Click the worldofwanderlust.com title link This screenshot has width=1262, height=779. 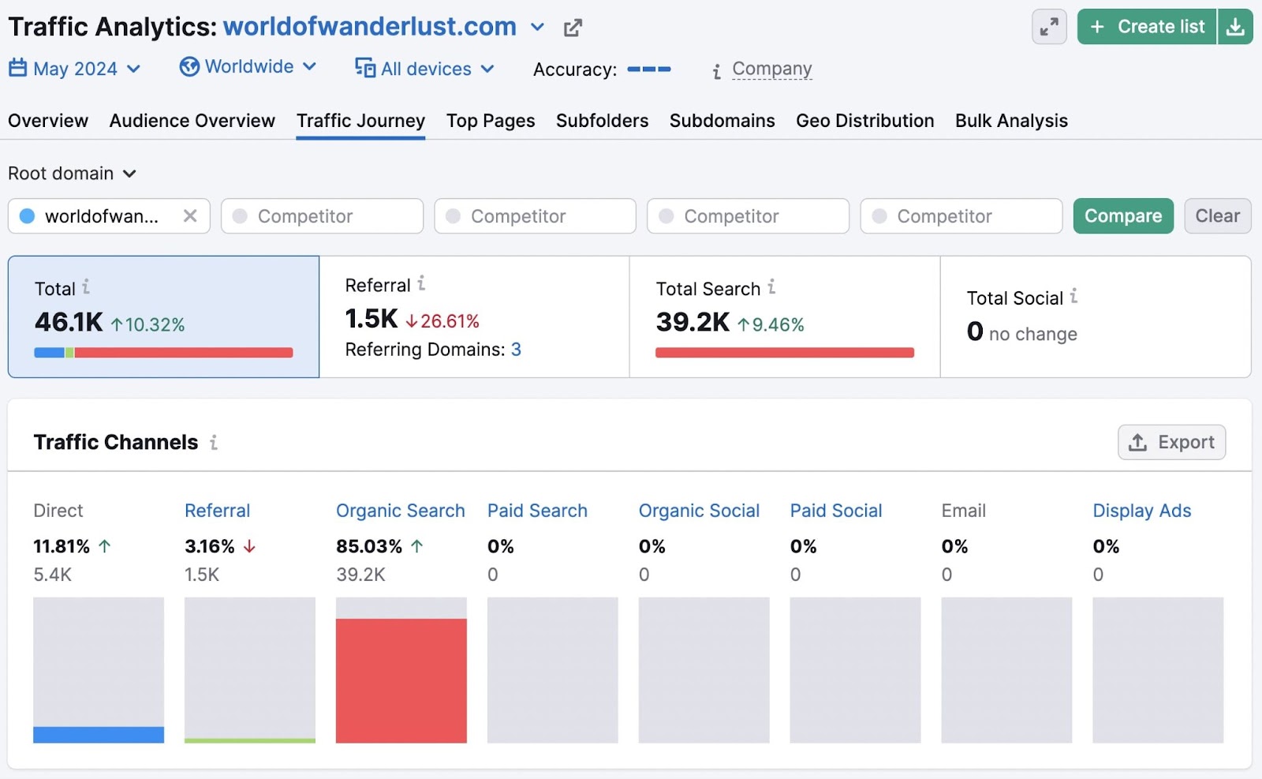point(370,27)
